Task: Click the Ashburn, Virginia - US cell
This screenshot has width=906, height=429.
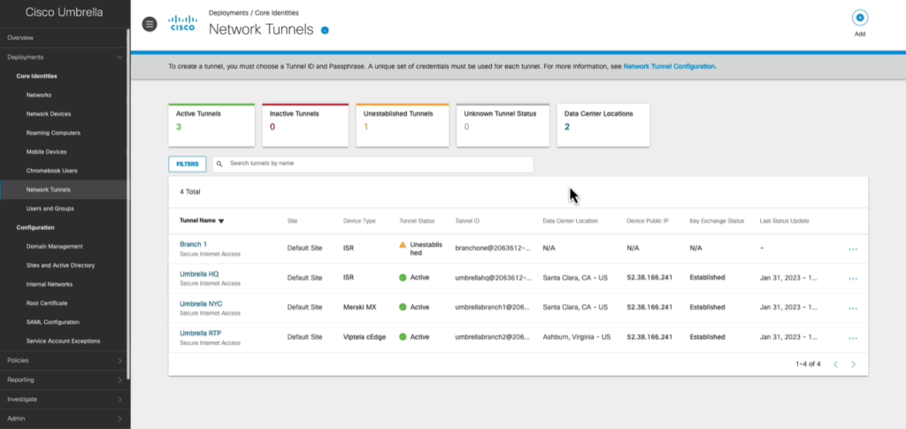Action: [x=577, y=337]
